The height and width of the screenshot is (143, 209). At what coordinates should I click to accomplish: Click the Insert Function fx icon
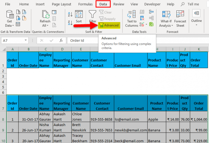(x=61, y=40)
